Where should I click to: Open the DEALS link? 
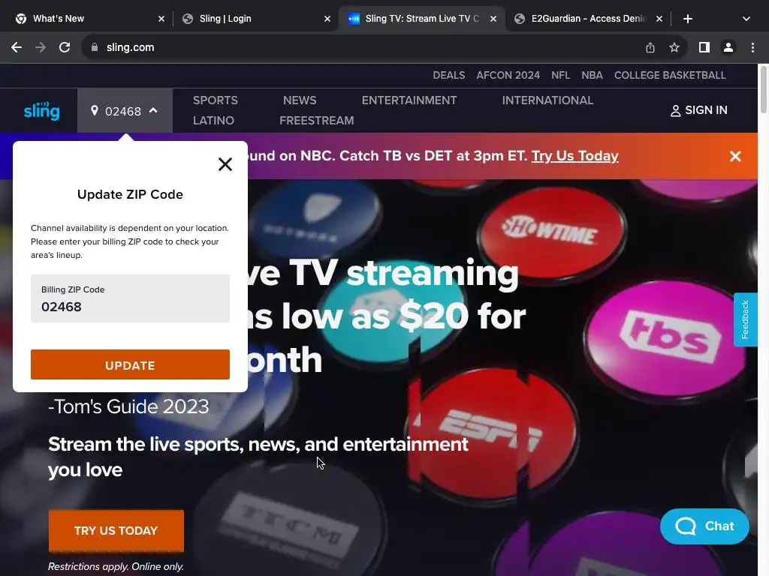coord(449,76)
